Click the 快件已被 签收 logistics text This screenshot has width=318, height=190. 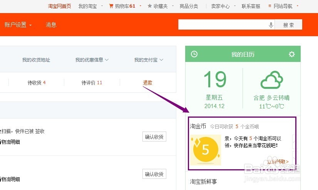(x=30, y=131)
